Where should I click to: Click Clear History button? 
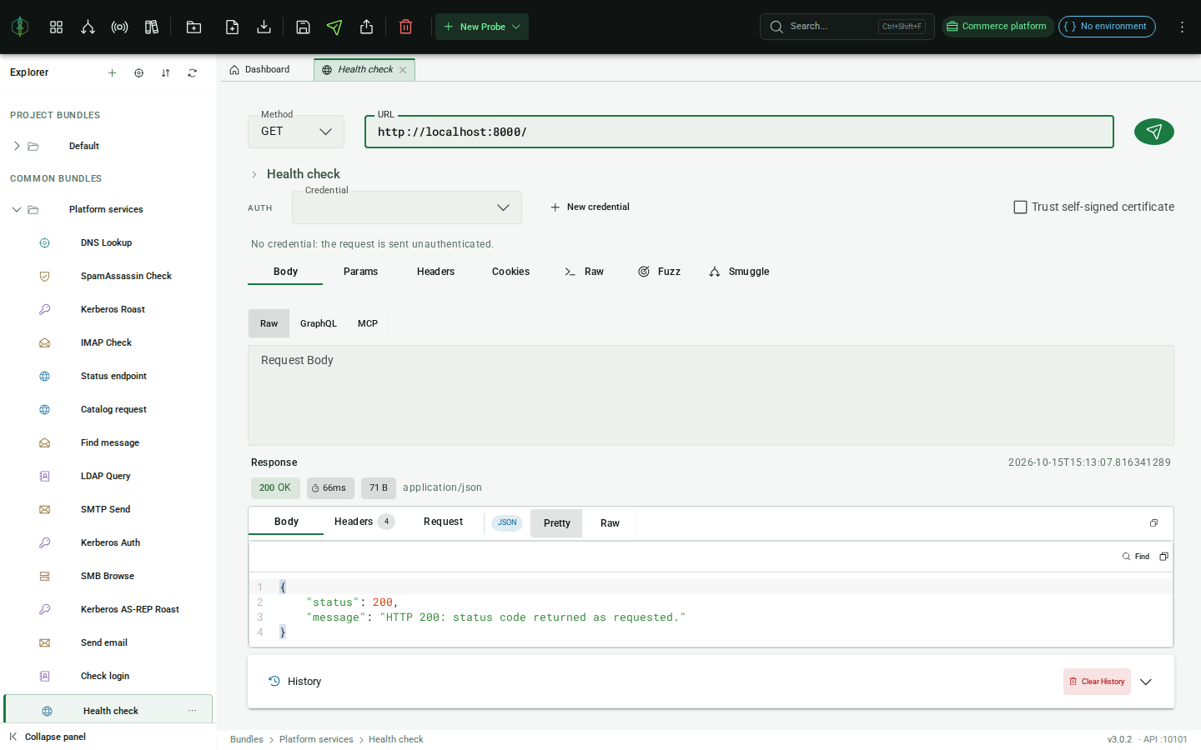(1097, 682)
